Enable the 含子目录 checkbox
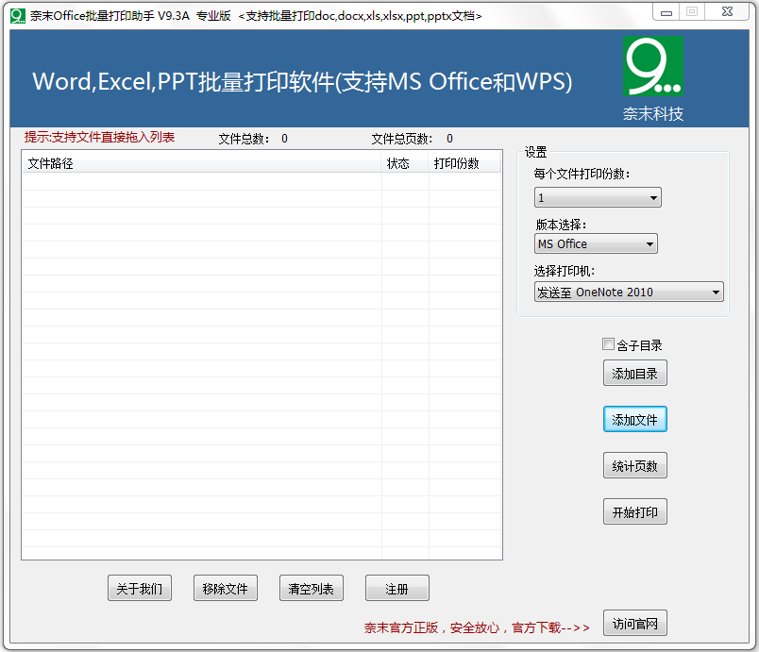 point(608,343)
